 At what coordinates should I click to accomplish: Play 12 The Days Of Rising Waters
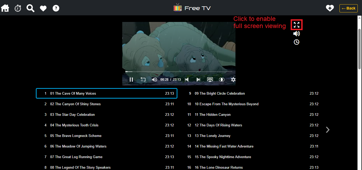click(251, 125)
